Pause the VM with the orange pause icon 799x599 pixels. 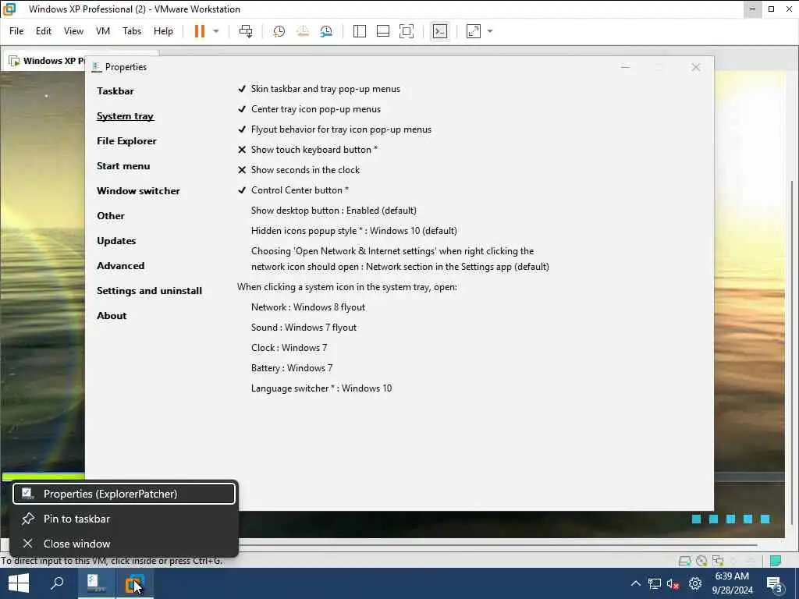pos(199,31)
